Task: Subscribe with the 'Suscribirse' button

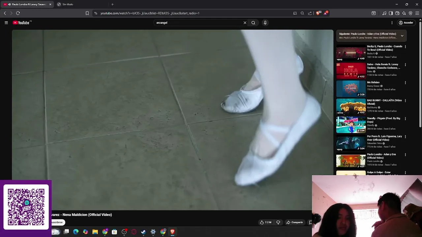Action: click(58, 223)
